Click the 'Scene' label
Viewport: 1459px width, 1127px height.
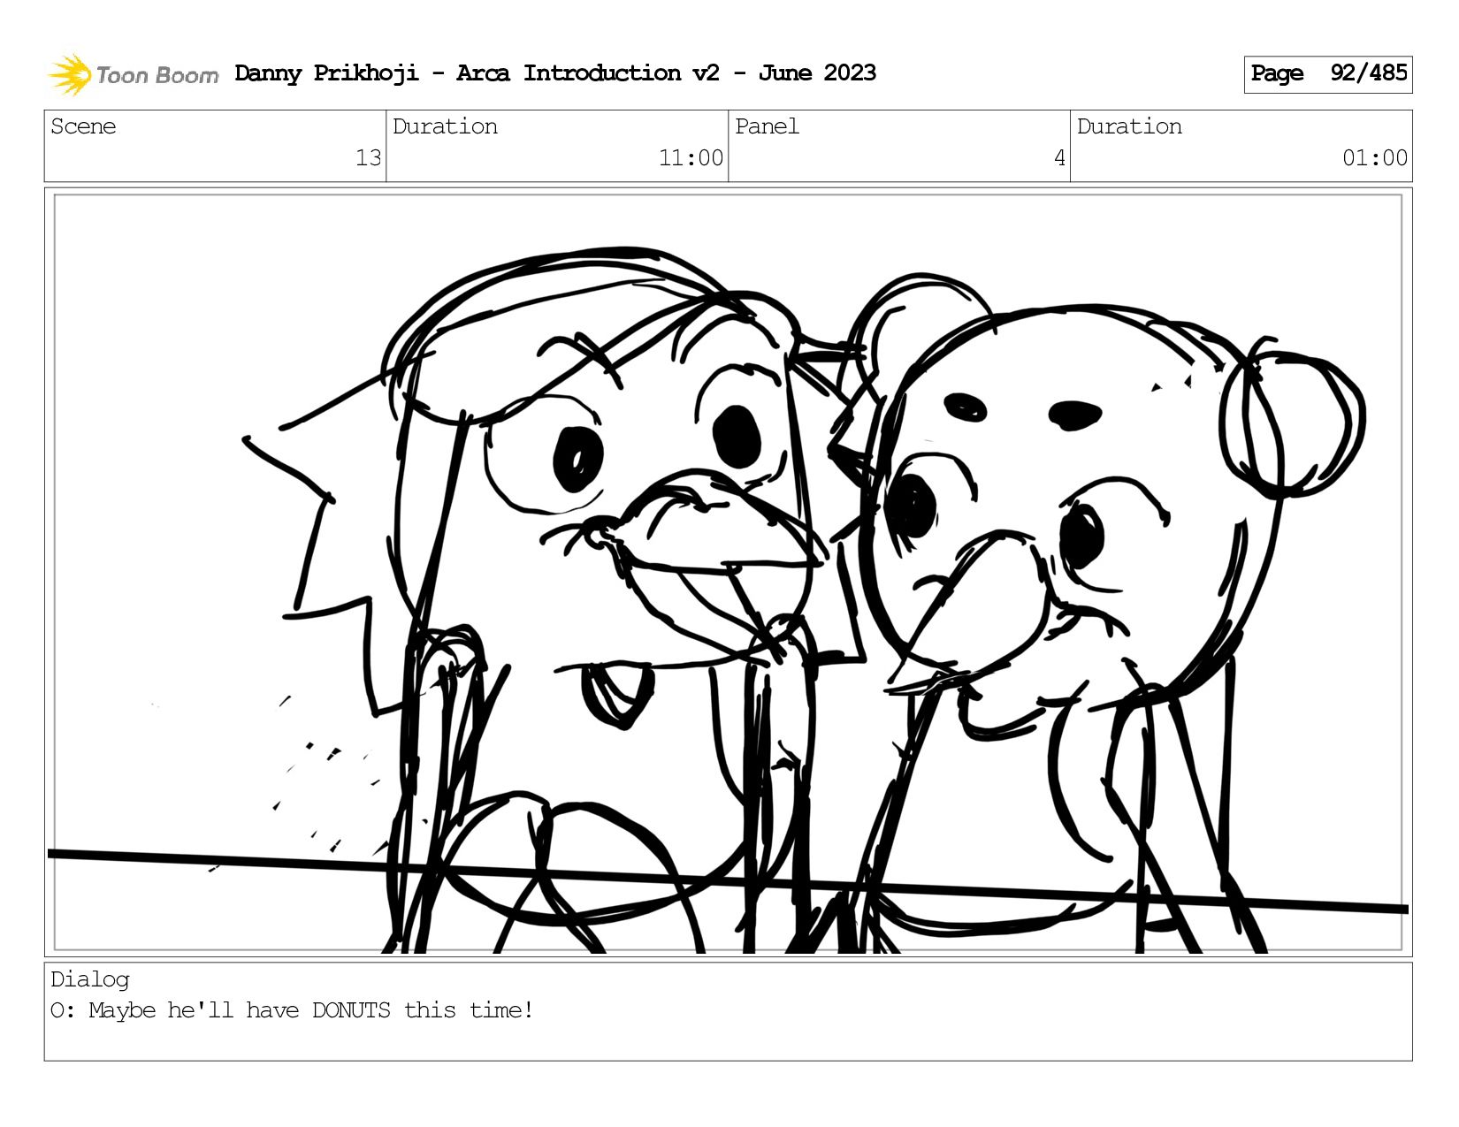click(x=83, y=126)
